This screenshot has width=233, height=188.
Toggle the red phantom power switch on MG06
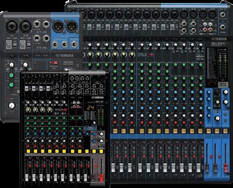55,63
